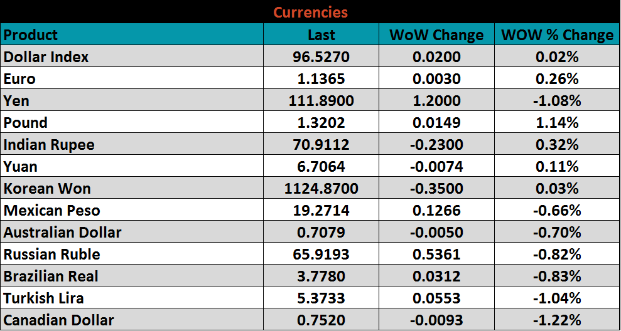Select the Brazilian Real row label

pyautogui.click(x=51, y=276)
